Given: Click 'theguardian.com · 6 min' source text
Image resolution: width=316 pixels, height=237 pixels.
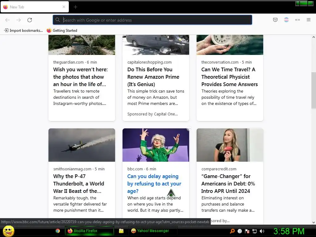Looking at the screenshot, I should pos(75,62).
